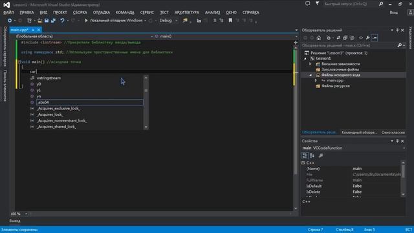This screenshot has width=414, height=233.
Task: Collapse the Lesson1 project node
Action: pyautogui.click(x=305, y=58)
